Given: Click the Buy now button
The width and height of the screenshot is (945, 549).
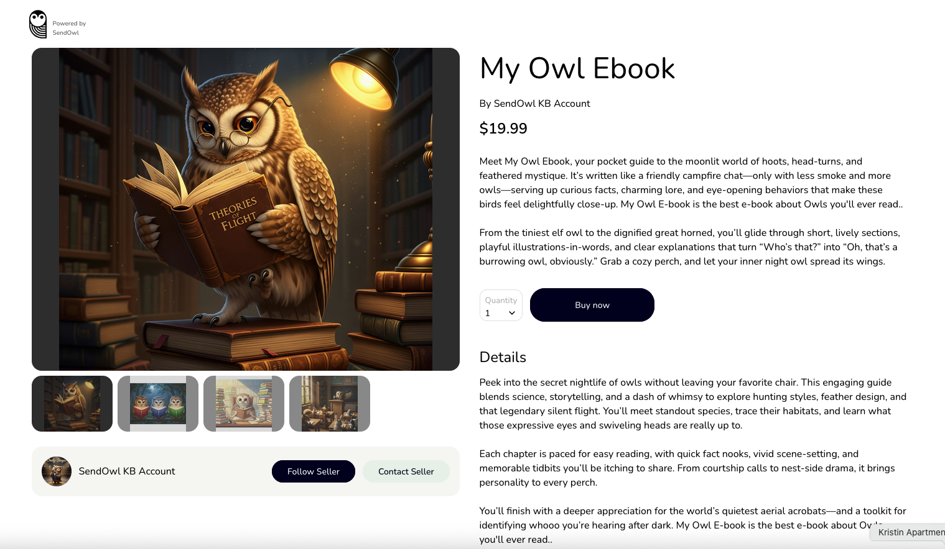Looking at the screenshot, I should 592,305.
